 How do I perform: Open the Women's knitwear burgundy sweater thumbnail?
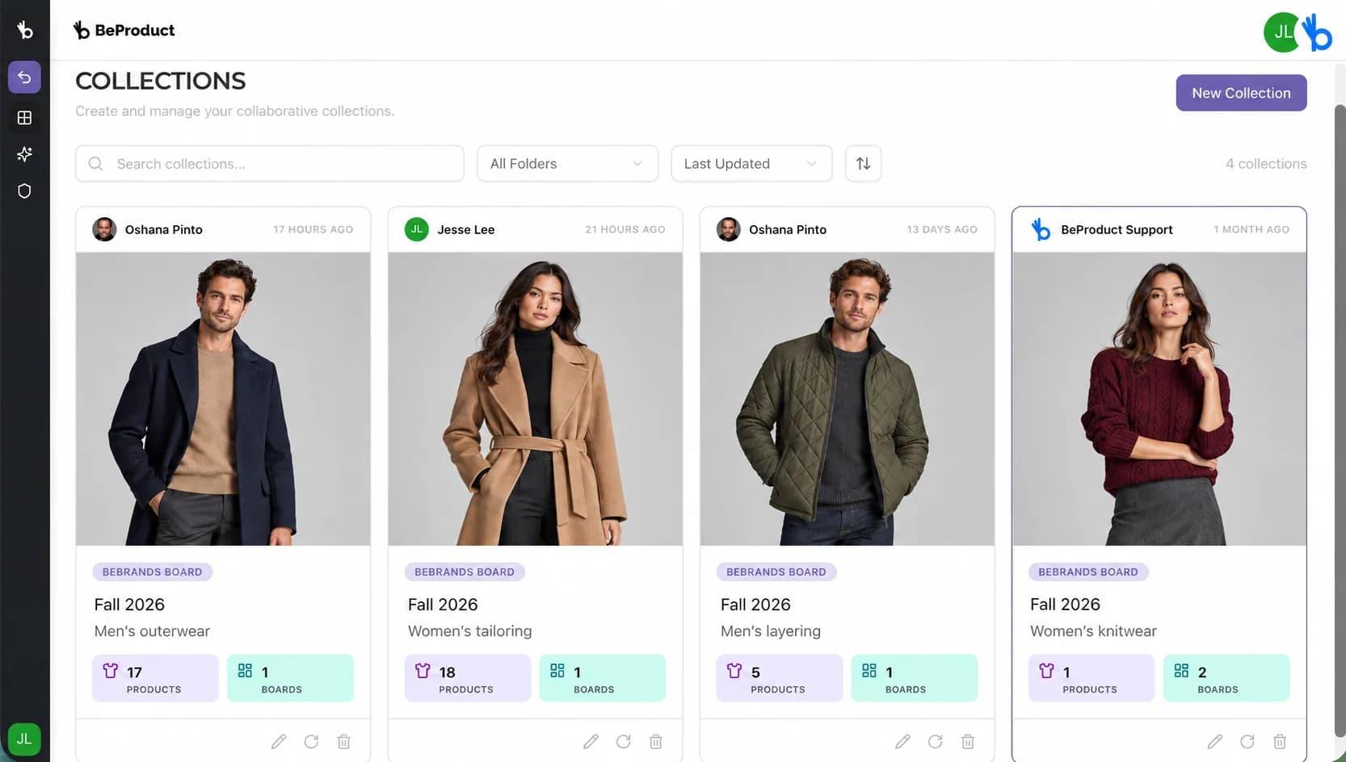tap(1159, 399)
